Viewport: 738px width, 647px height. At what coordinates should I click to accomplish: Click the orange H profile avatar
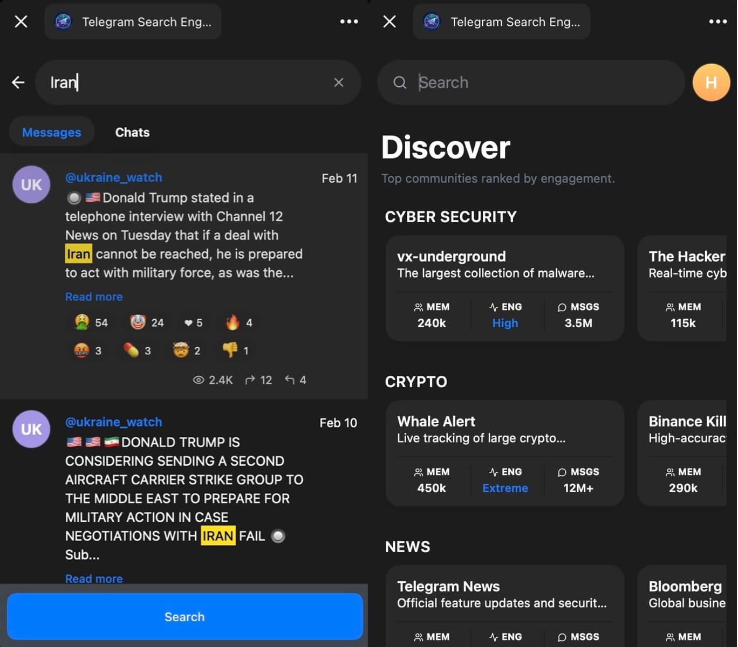click(710, 82)
